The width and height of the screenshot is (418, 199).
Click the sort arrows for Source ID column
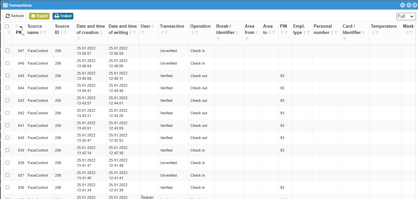point(61,33)
